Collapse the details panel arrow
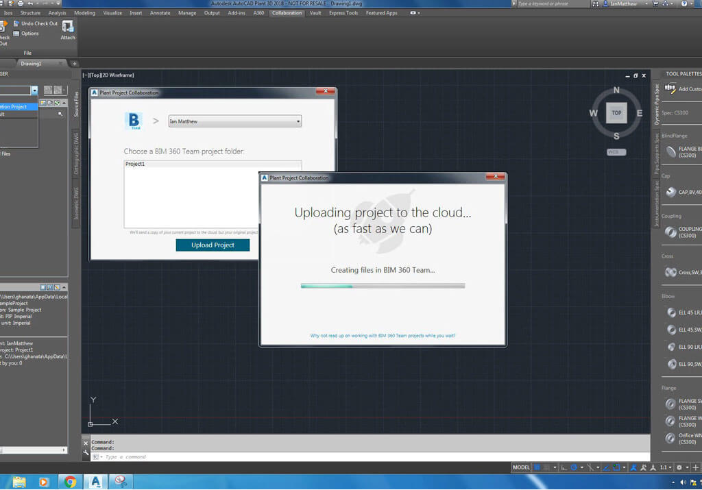 click(64, 287)
